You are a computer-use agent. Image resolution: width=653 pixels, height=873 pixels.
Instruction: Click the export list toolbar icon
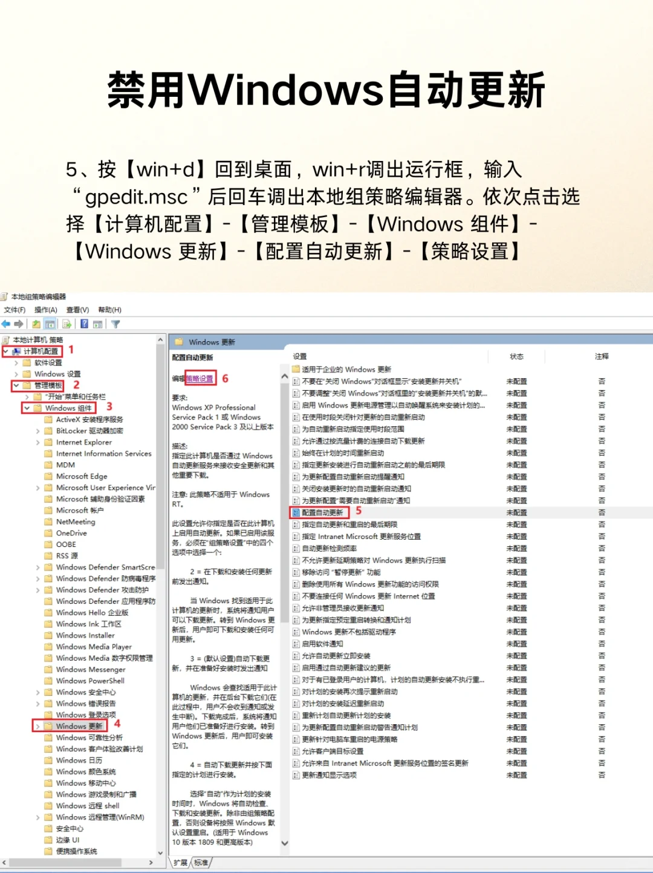point(67,324)
